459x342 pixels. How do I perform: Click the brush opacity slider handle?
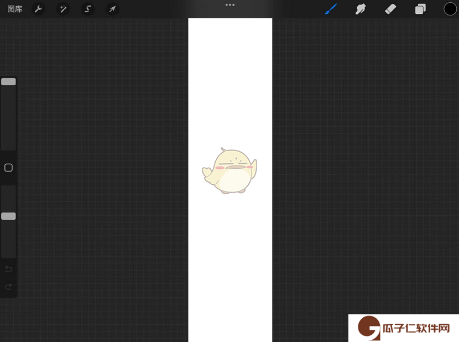(x=8, y=216)
